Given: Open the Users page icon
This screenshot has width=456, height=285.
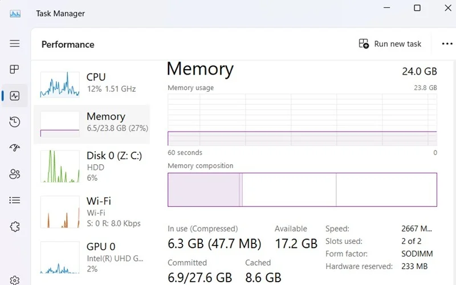Looking at the screenshot, I should coord(15,174).
